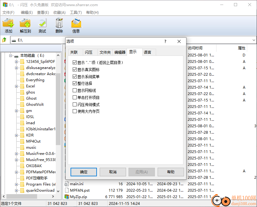
Task: Collapse the 本地磁盘 (E:) tree node
Action: [x=11, y=56]
